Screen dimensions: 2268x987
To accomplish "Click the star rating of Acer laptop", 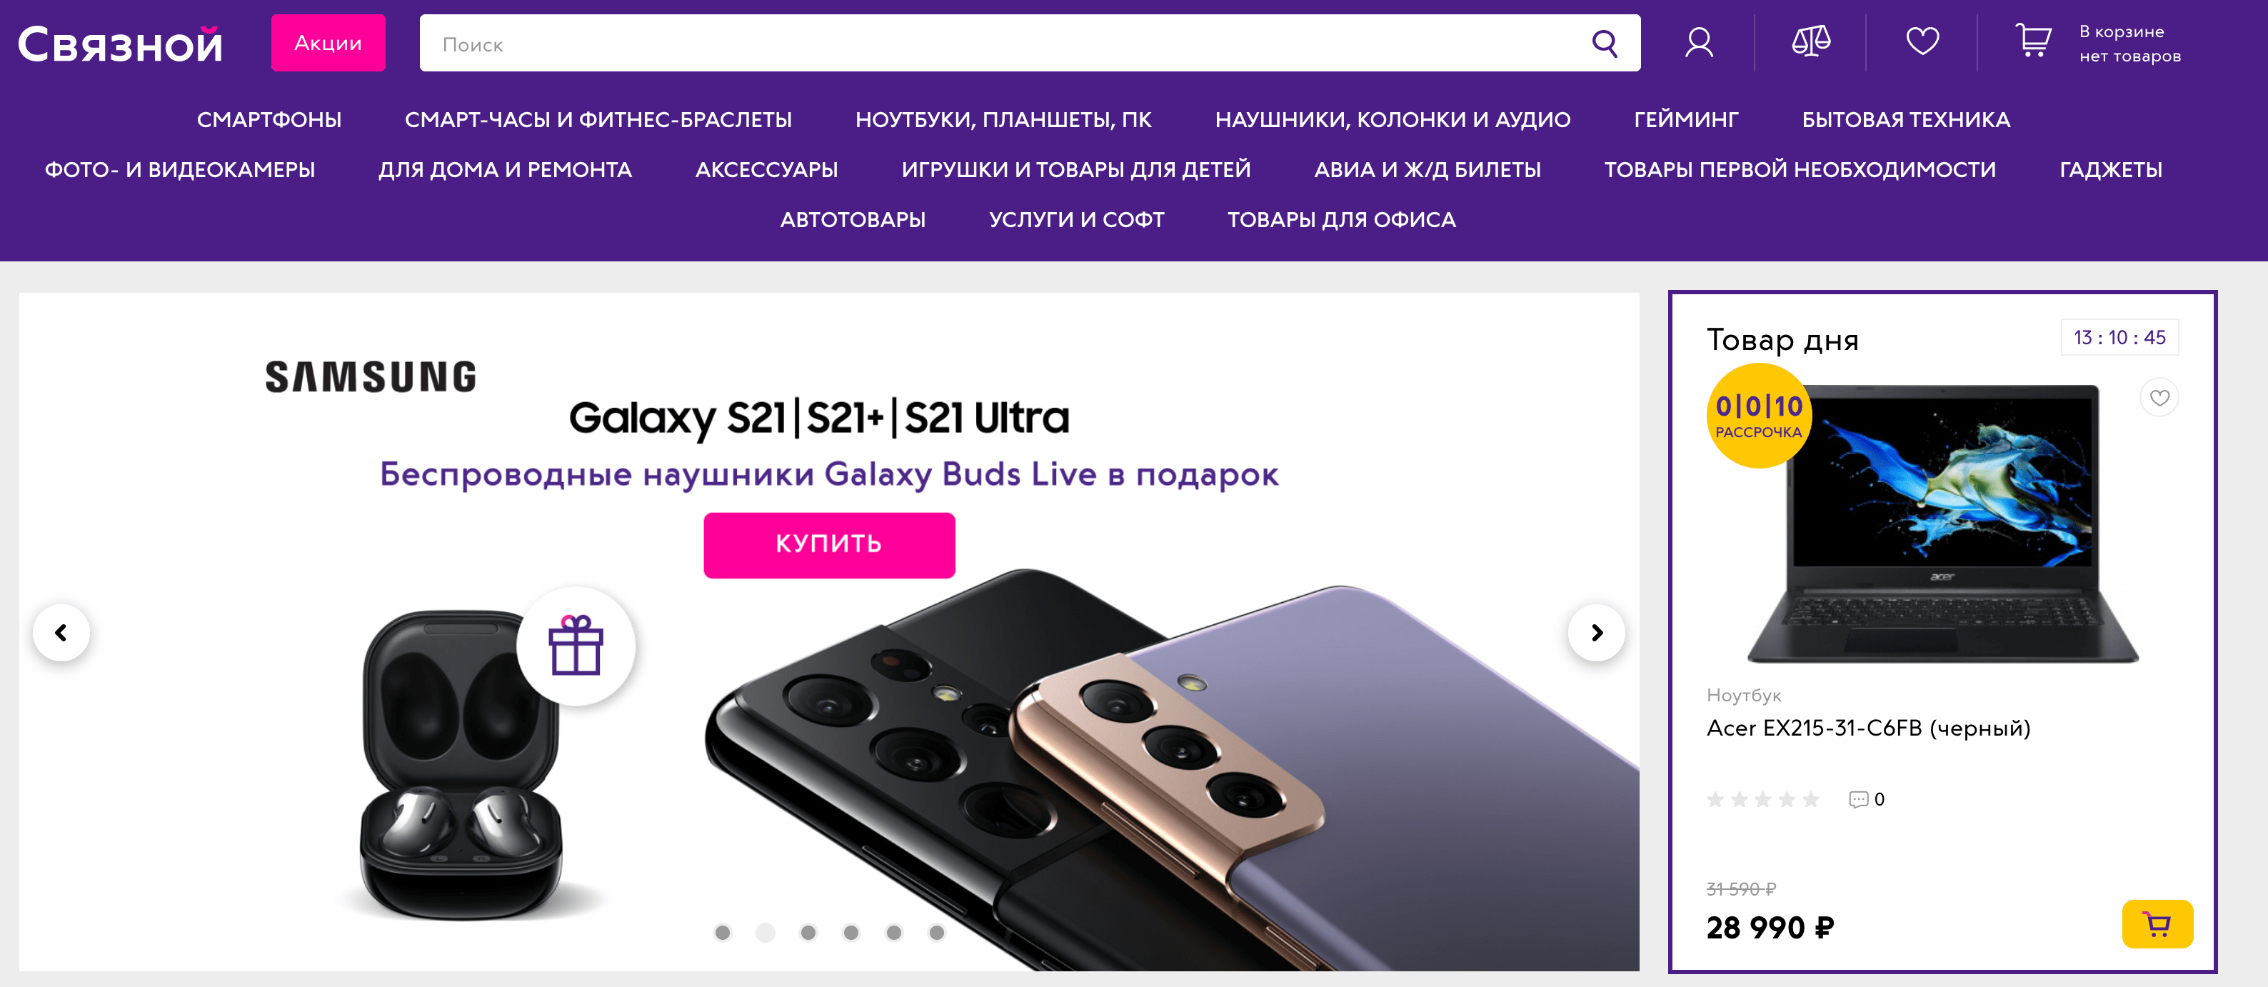I will pyautogui.click(x=1762, y=799).
